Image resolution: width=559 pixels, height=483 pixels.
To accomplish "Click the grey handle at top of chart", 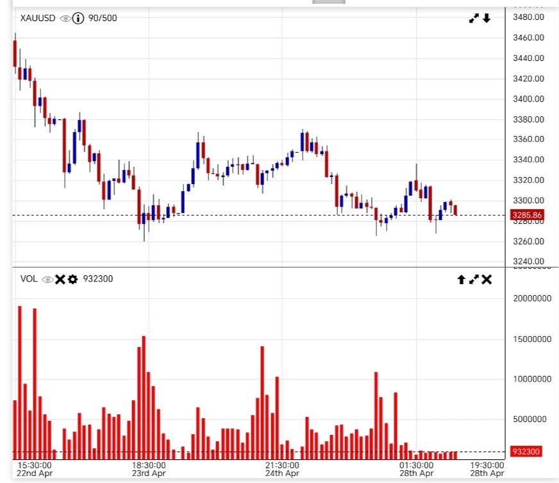I will click(328, 2).
